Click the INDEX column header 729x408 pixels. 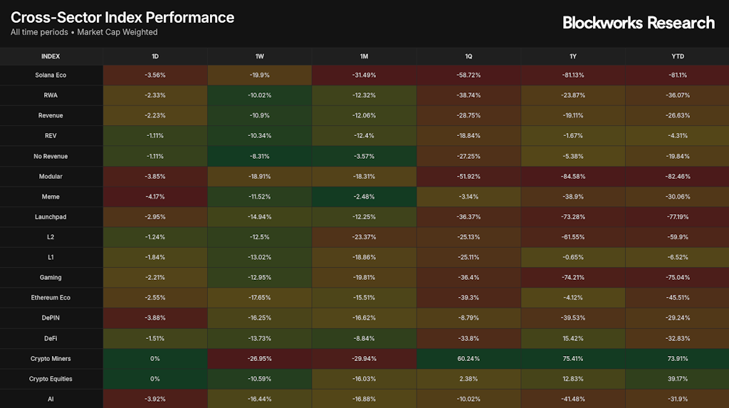coord(51,56)
